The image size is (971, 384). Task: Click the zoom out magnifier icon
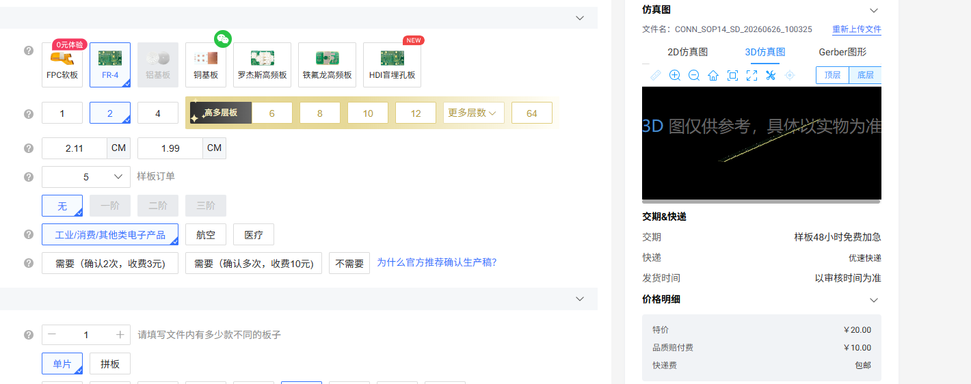(694, 75)
